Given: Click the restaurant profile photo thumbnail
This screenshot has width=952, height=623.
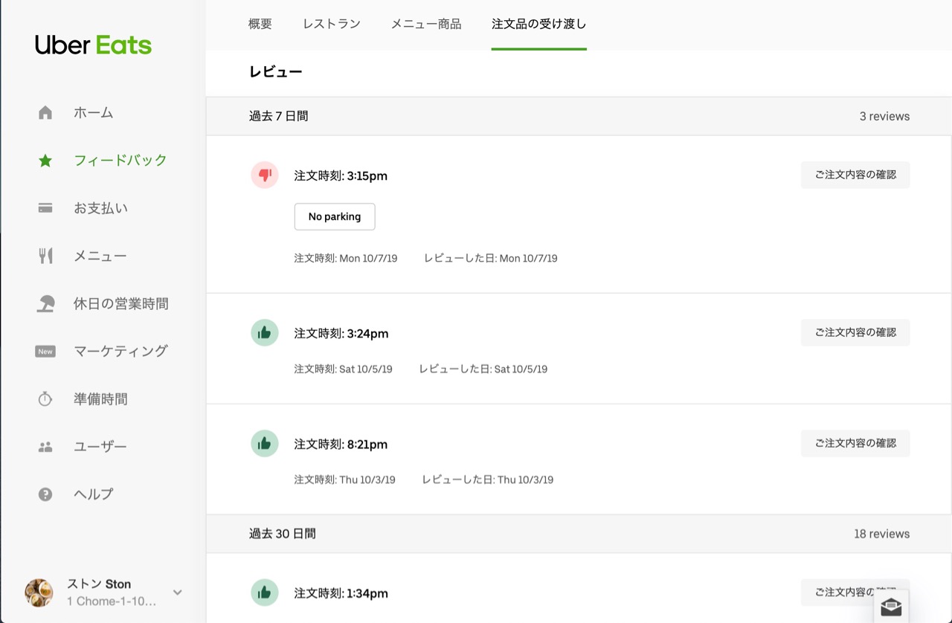Looking at the screenshot, I should point(39,593).
